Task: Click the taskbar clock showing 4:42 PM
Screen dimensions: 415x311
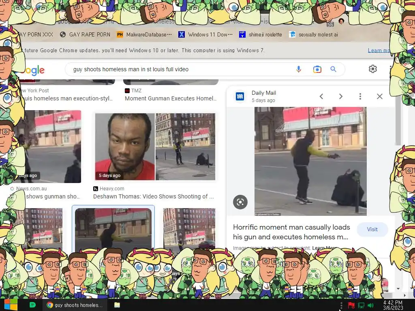Action: pos(393,305)
